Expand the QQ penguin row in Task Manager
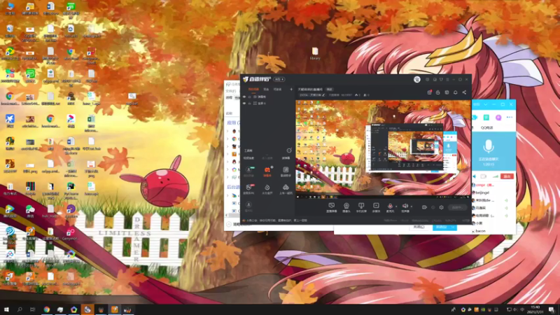Viewport: 560px width, 315px height. tap(227, 162)
